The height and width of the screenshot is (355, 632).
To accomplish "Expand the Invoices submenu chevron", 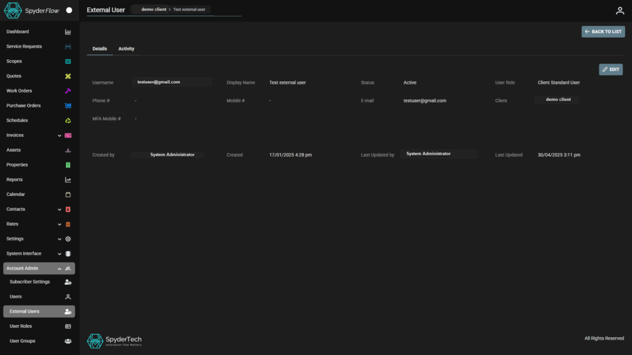I will [60, 136].
